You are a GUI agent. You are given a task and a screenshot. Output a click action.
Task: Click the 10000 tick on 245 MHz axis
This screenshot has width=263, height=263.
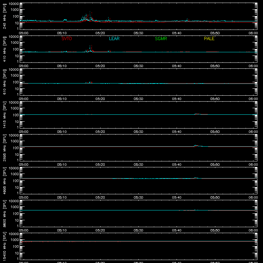click(14, 4)
